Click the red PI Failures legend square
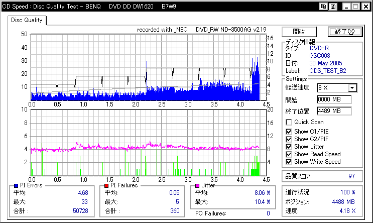Viewport: 373px width, 223px height. [106, 186]
